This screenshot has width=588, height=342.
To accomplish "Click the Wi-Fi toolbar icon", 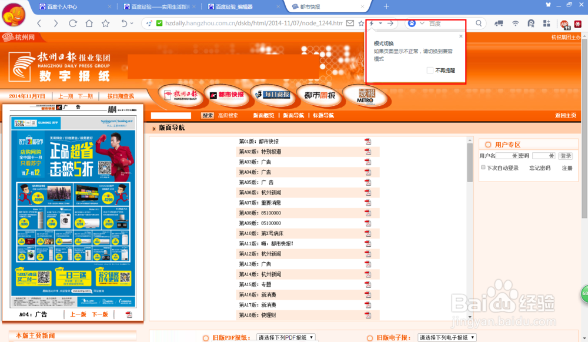I will click(x=515, y=24).
